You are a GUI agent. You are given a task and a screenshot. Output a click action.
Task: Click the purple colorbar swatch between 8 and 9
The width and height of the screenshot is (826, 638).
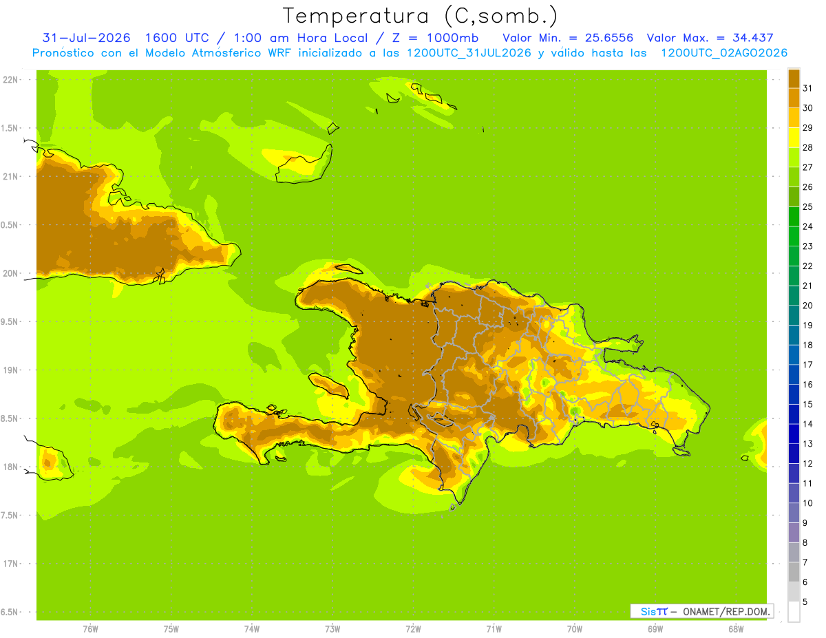pos(794,533)
